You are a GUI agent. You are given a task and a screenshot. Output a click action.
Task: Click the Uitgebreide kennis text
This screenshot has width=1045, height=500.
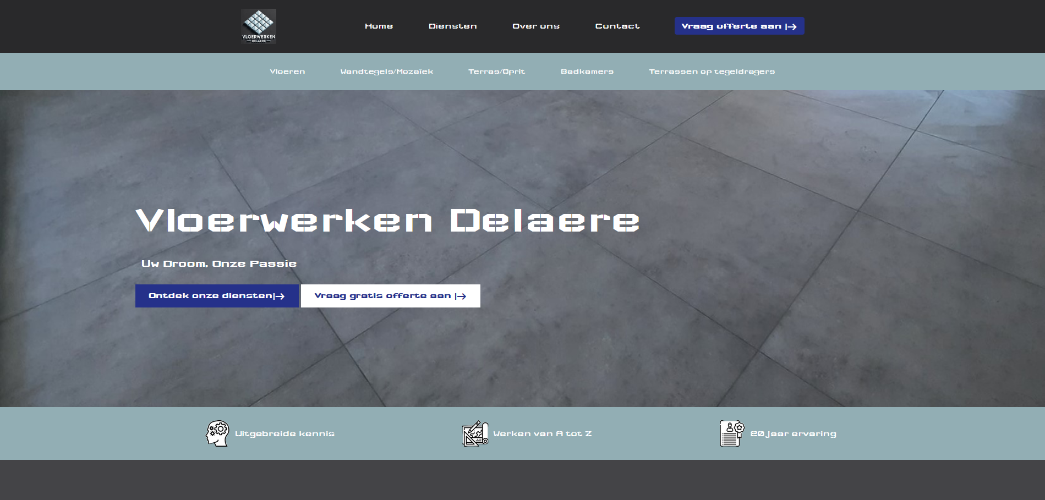(x=284, y=433)
